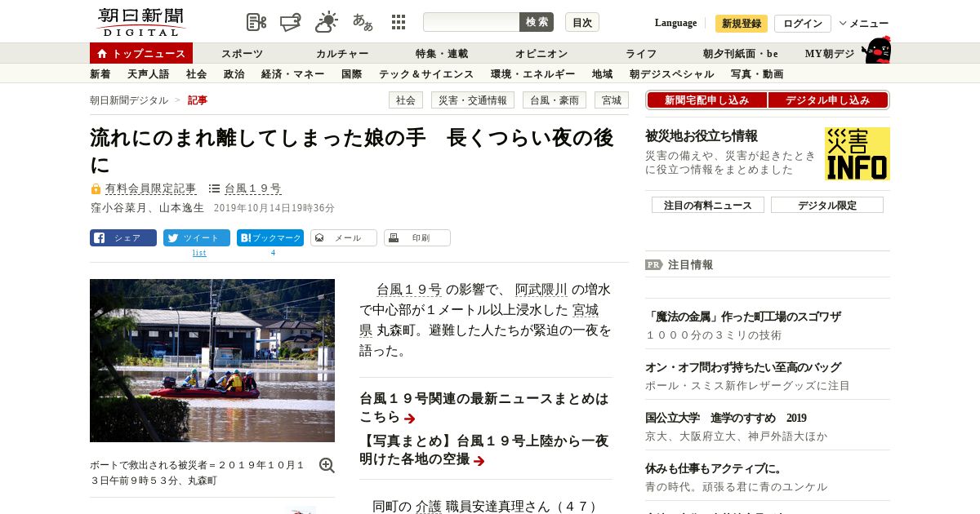Select 天声人語 in the sub navigation
This screenshot has height=514, width=980.
[x=149, y=74]
